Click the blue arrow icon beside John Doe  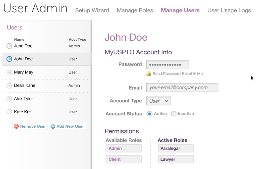pyautogui.click(x=9, y=59)
